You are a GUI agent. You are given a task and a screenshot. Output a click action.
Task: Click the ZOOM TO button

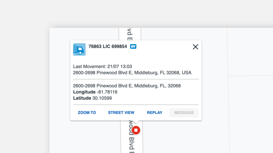click(87, 113)
